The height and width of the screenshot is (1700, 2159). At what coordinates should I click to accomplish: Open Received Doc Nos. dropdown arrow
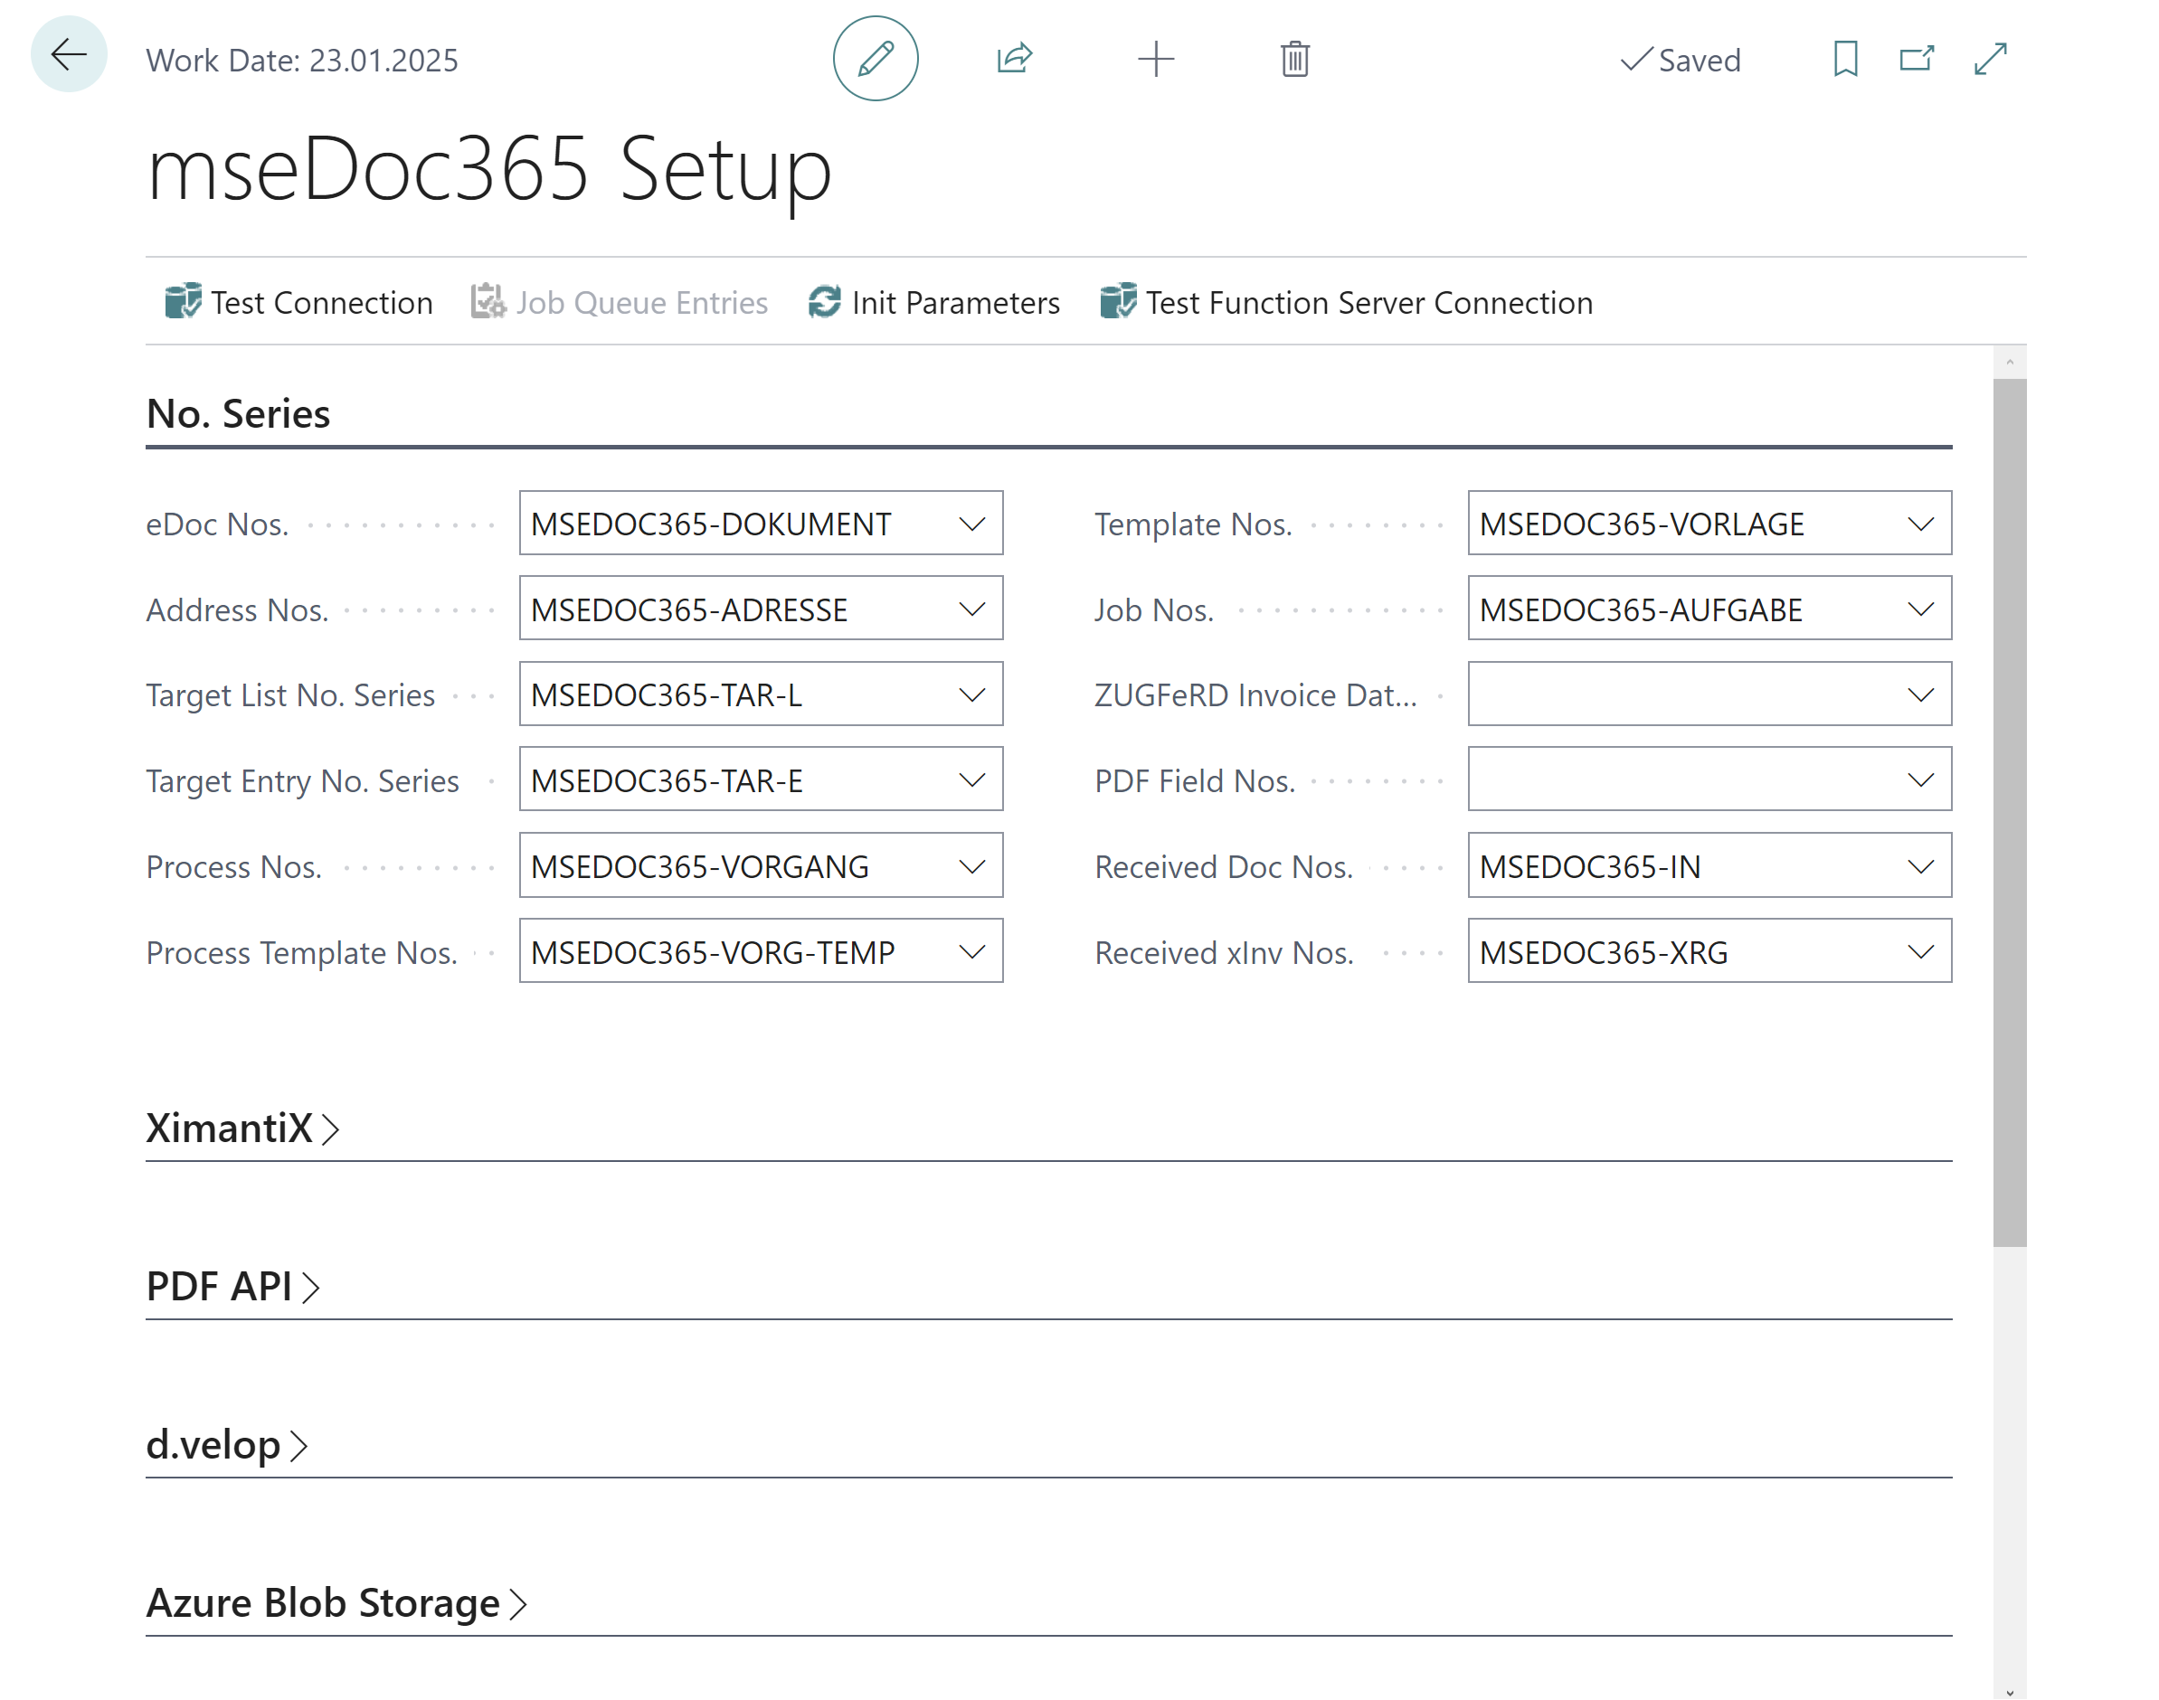tap(1920, 866)
